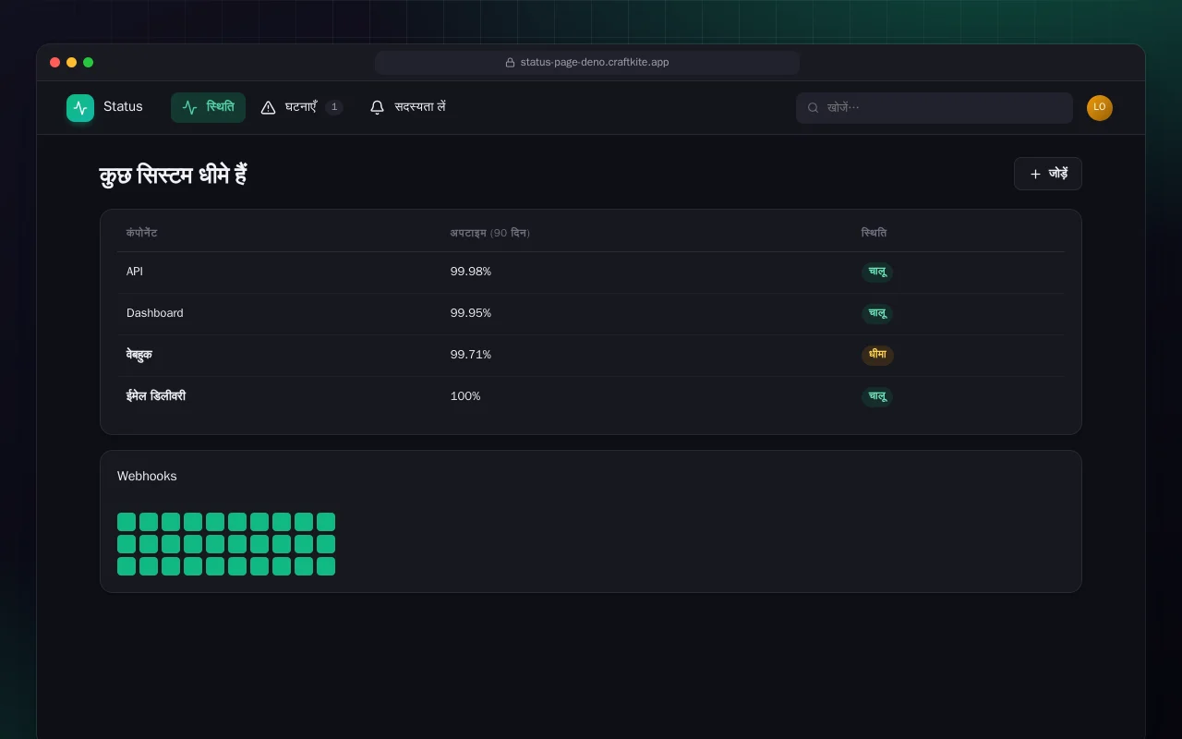Focus the खोजें search field
The height and width of the screenshot is (739, 1182).
935,108
